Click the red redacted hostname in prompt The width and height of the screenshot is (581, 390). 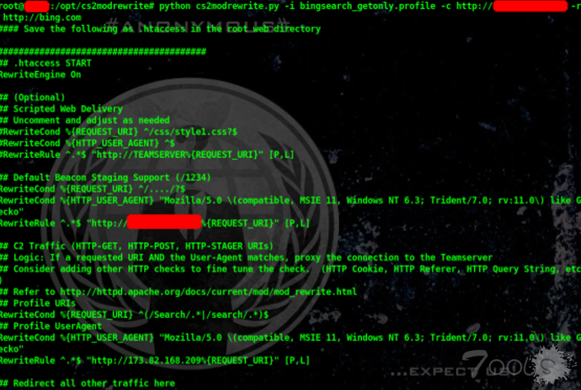coord(37,6)
